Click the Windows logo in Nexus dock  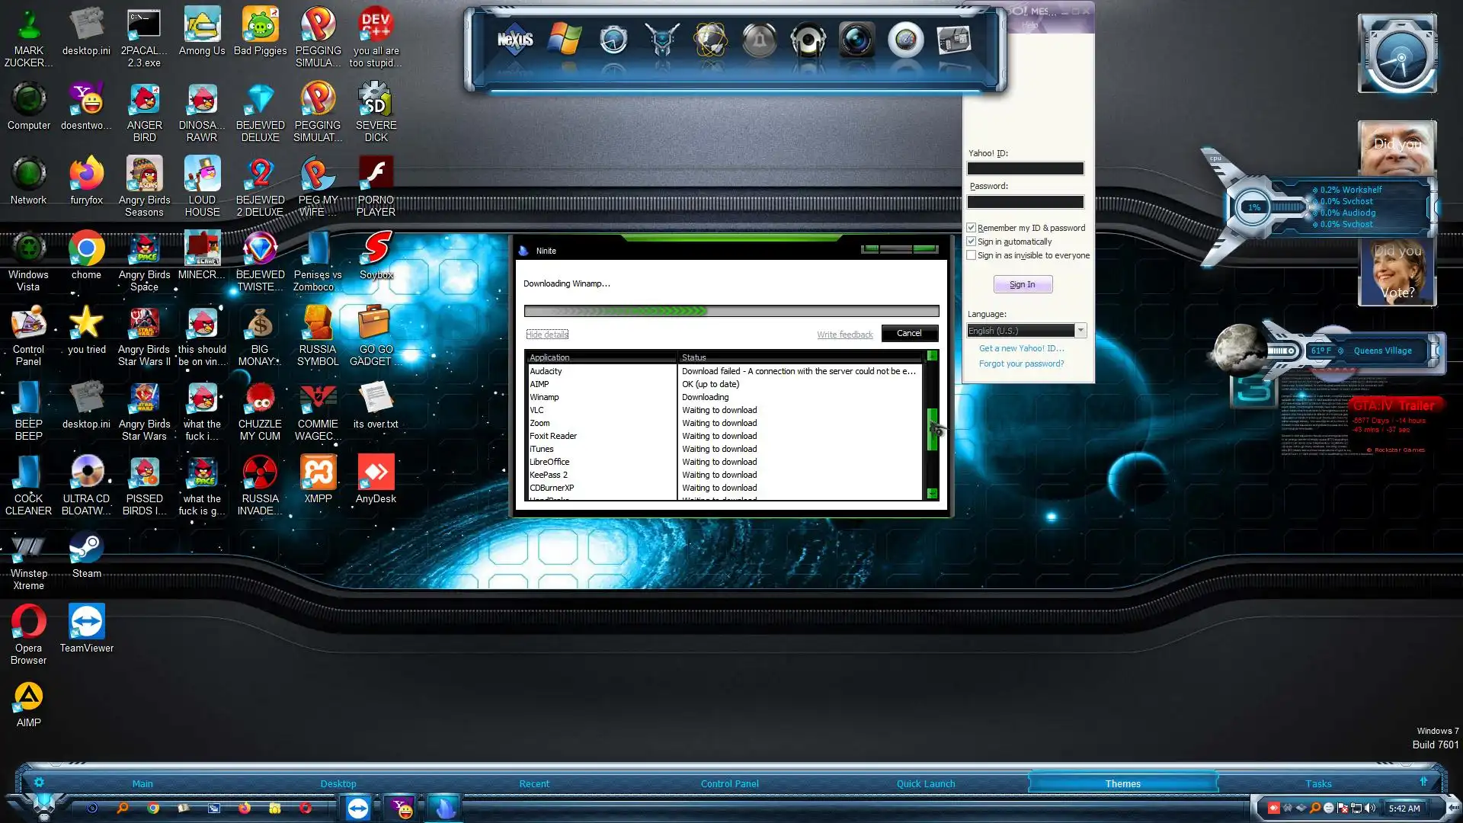[x=564, y=40]
